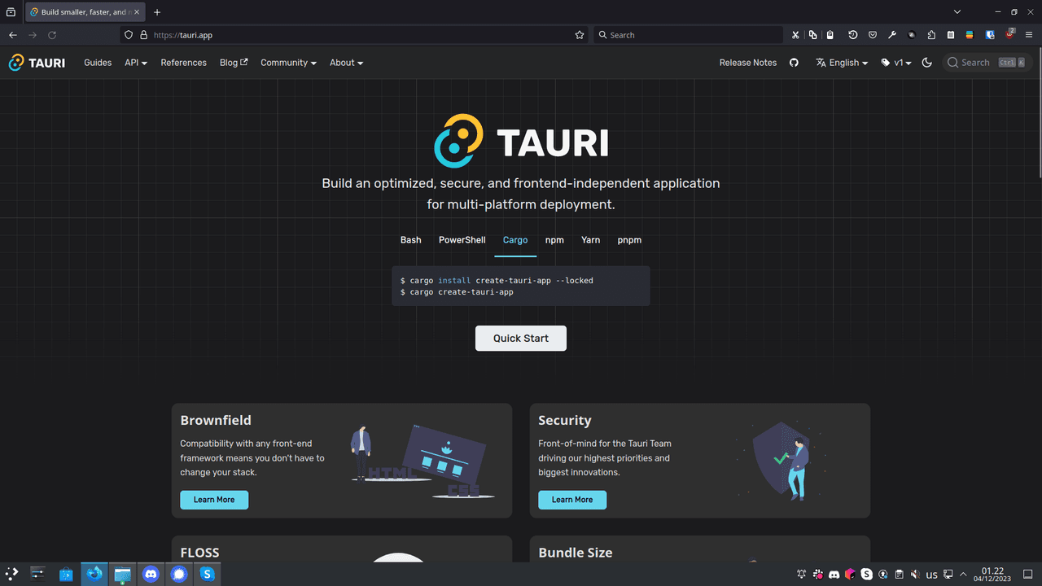Switch to the Bash tab
Image resolution: width=1042 pixels, height=586 pixels.
click(x=411, y=240)
